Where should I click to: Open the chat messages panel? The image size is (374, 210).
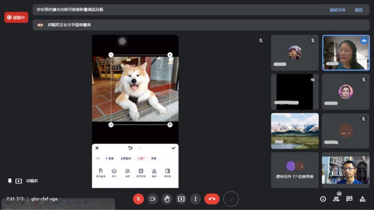tap(349, 199)
